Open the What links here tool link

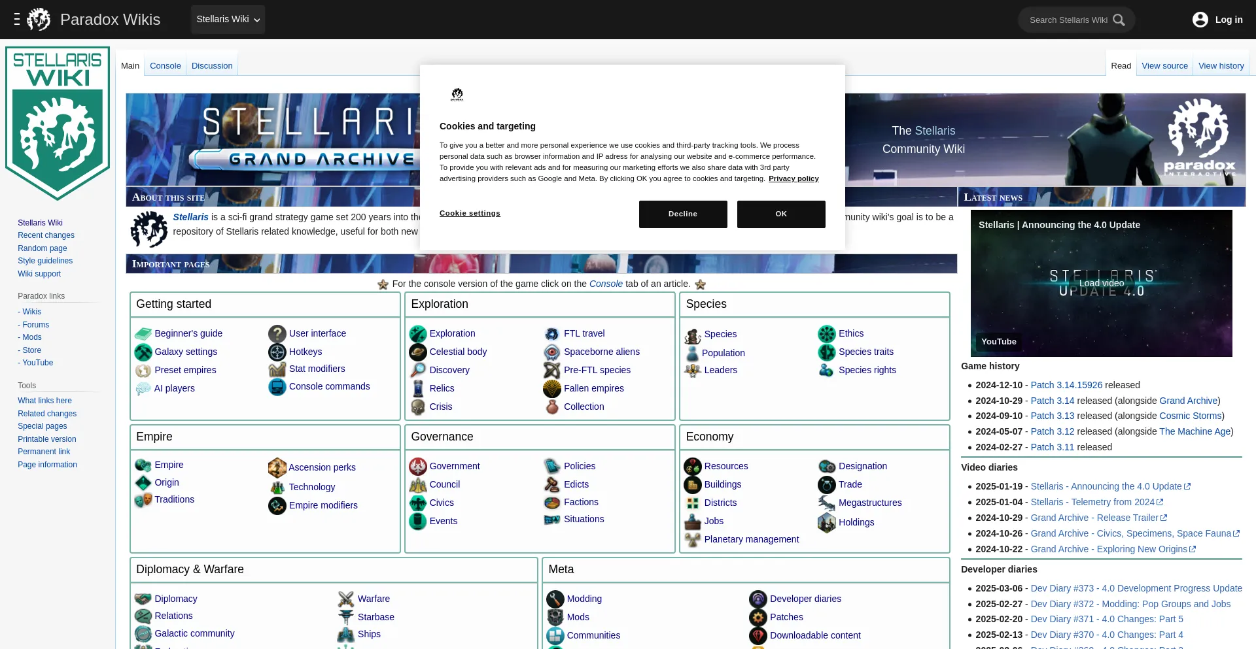[44, 401]
